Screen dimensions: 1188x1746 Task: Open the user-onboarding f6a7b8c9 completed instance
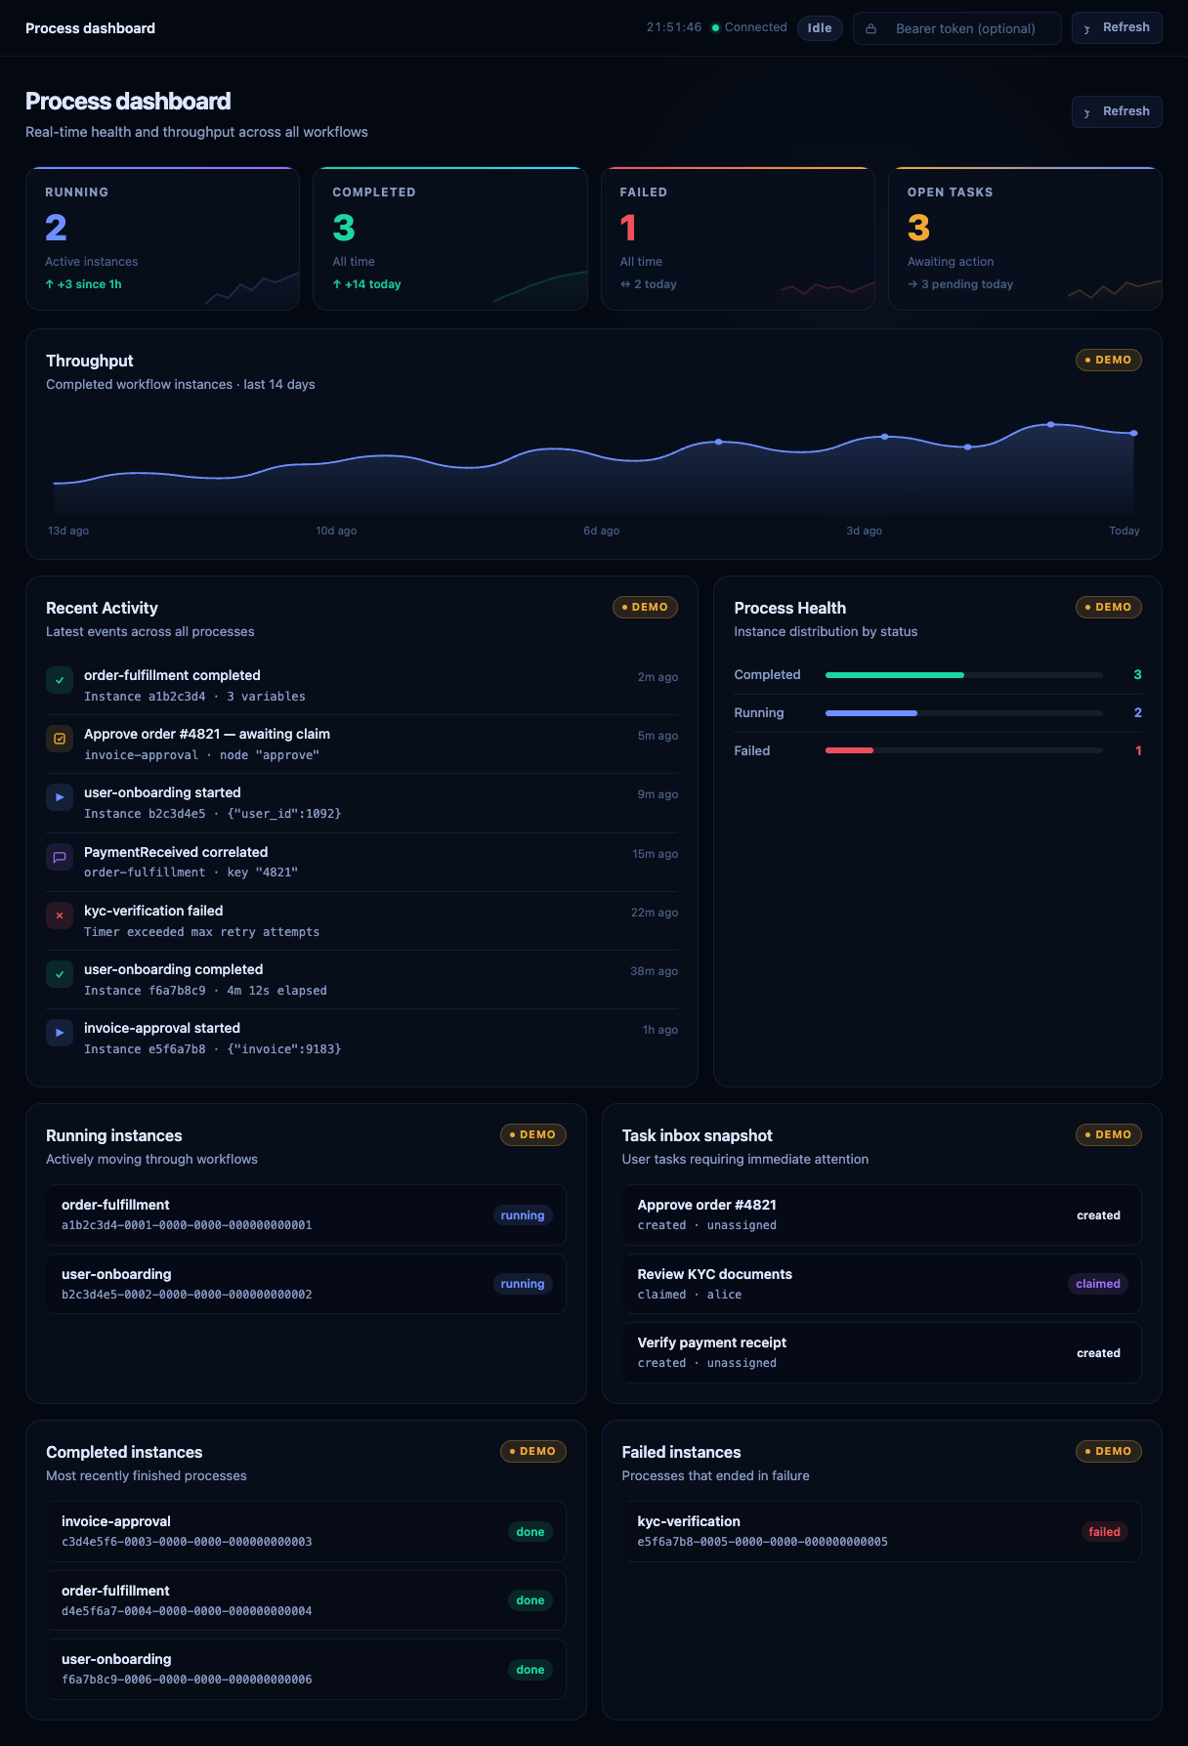tap(306, 1669)
